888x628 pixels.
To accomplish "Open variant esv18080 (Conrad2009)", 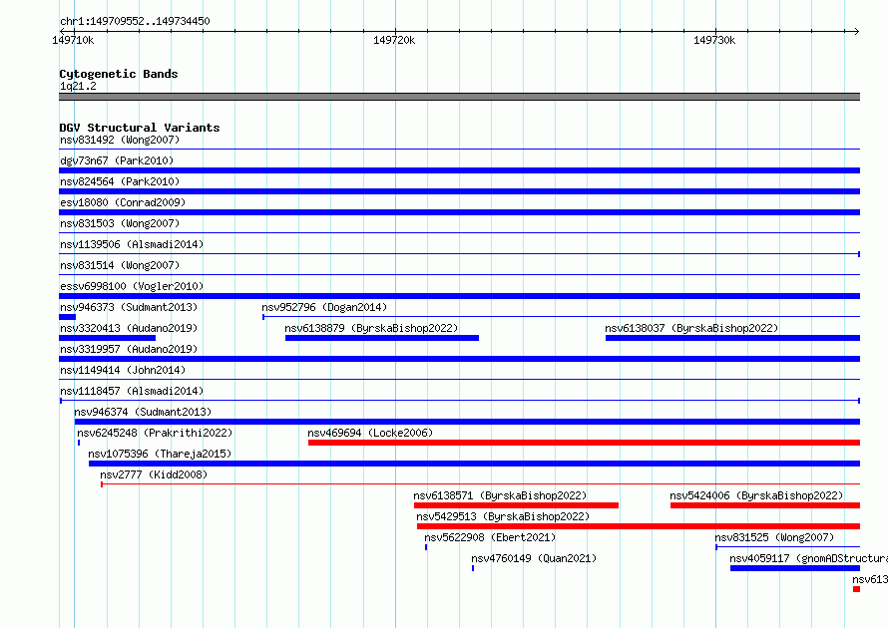I will pos(123,202).
